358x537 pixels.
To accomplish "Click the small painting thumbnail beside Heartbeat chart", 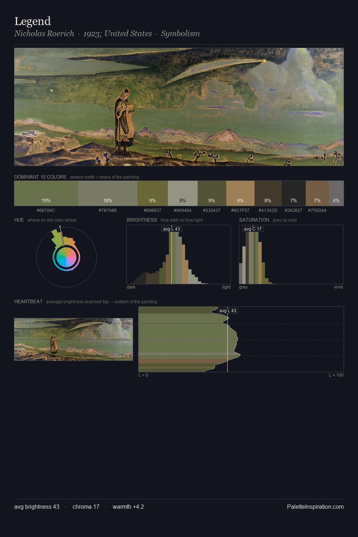I will pyautogui.click(x=73, y=339).
